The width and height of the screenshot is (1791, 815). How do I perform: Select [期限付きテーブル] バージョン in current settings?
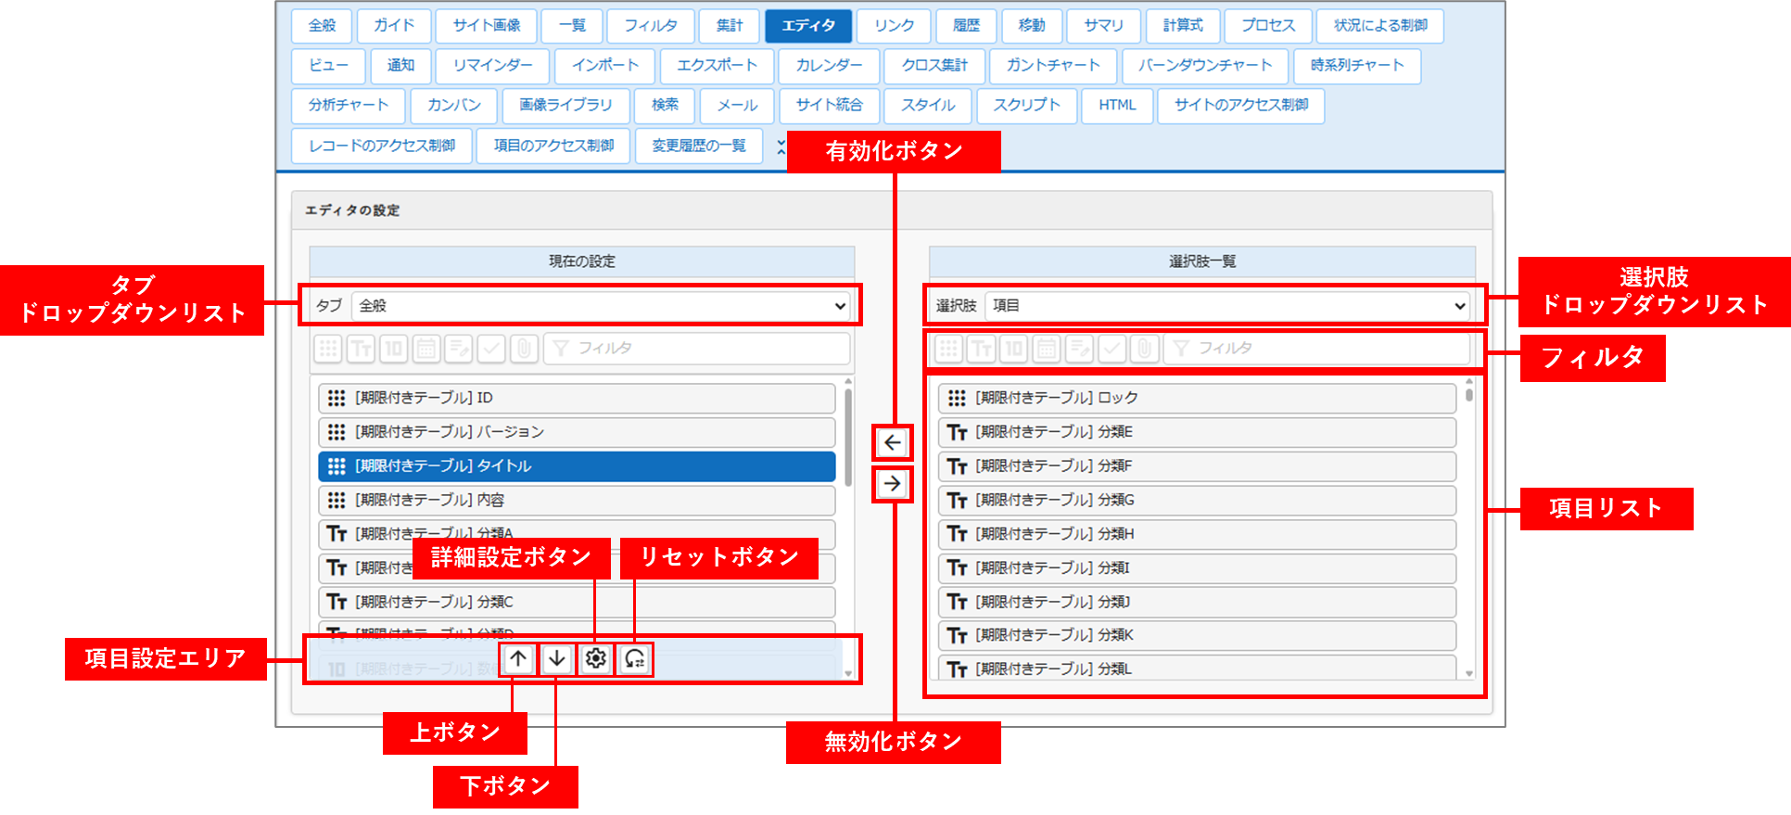click(x=576, y=432)
